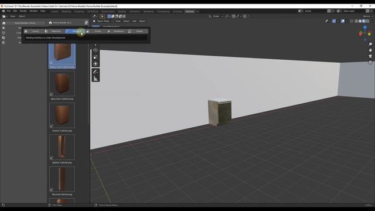Switch to the Sculpting workspace tab
The width and height of the screenshot is (375, 211).
pos(79,12)
